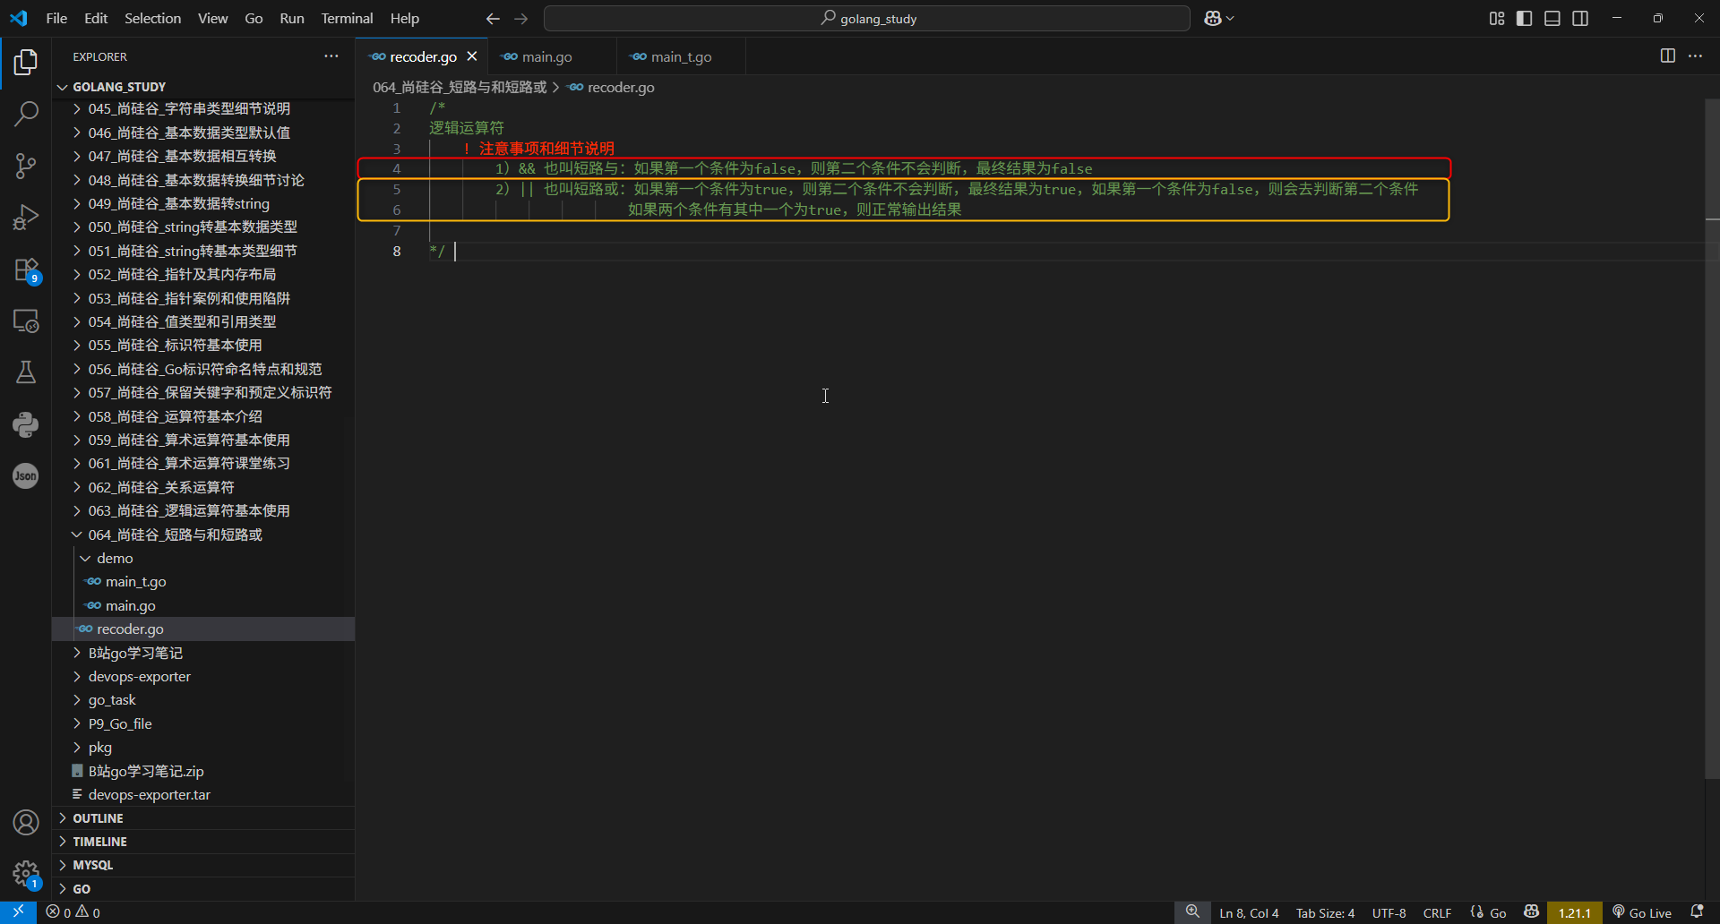Click the zoom icon in status bar
The image size is (1720, 924).
pos(1192,912)
